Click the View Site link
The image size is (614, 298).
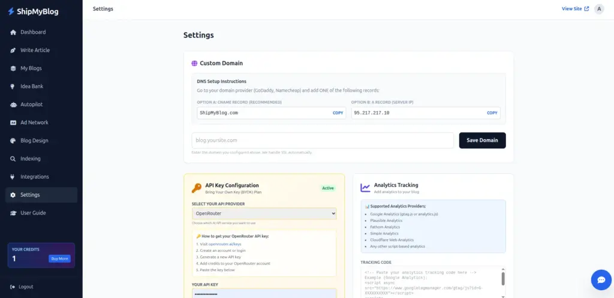(x=575, y=8)
